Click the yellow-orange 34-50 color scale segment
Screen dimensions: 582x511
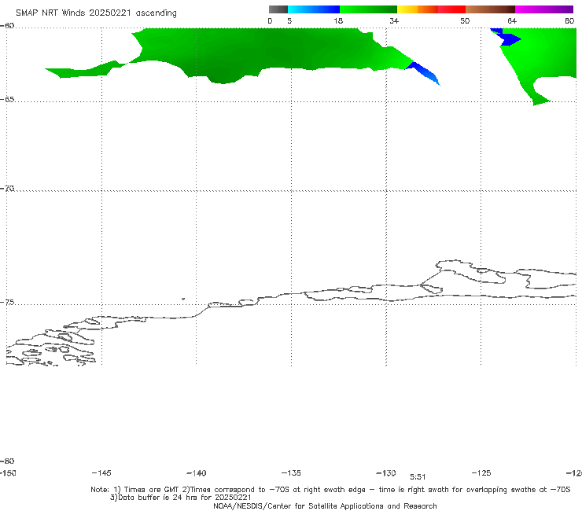tap(431, 9)
